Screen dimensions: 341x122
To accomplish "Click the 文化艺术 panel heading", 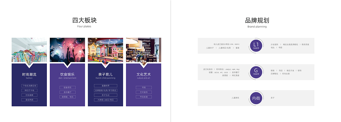I will [144, 74].
